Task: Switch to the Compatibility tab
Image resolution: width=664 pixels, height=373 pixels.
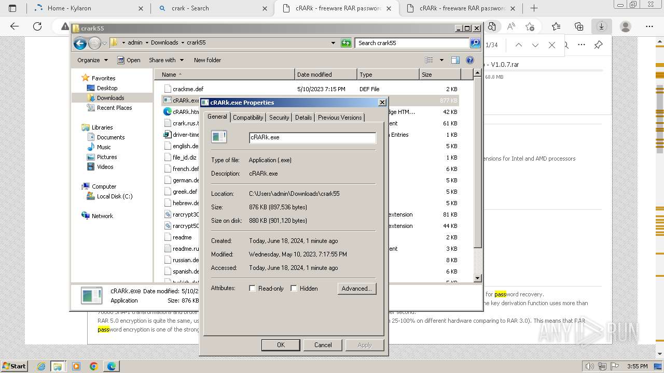Action: (x=248, y=118)
